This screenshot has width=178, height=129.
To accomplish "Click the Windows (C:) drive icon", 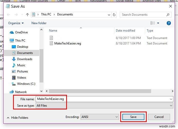I will tap(14, 84).
